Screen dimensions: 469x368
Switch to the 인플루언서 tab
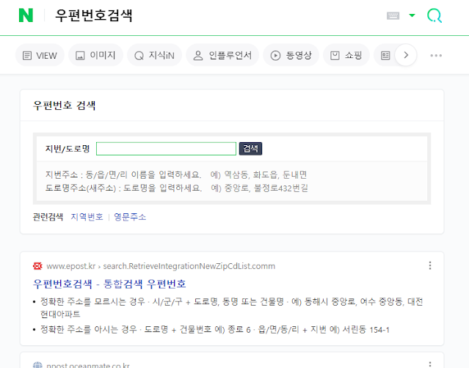point(222,55)
